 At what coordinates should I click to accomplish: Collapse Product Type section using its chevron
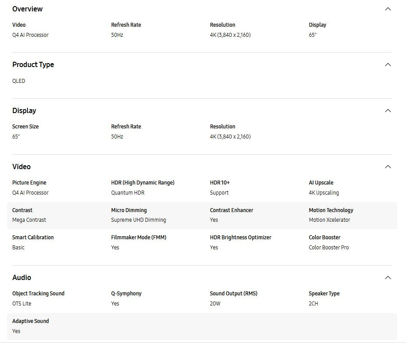pyautogui.click(x=388, y=65)
